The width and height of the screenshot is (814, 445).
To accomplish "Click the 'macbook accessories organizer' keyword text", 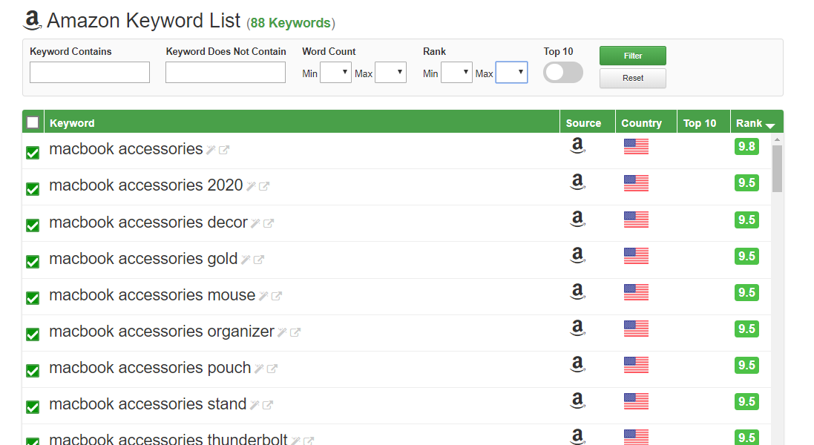I will [162, 332].
